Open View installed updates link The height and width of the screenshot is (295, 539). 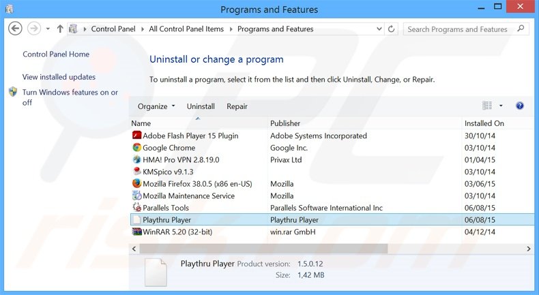59,77
